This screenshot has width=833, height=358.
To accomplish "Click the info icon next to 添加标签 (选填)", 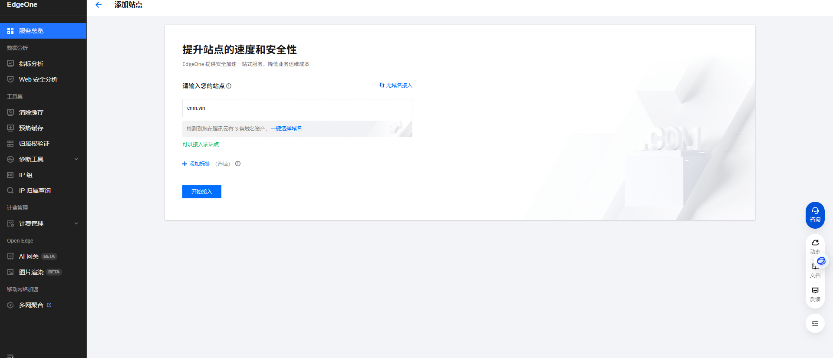I will pyautogui.click(x=238, y=164).
